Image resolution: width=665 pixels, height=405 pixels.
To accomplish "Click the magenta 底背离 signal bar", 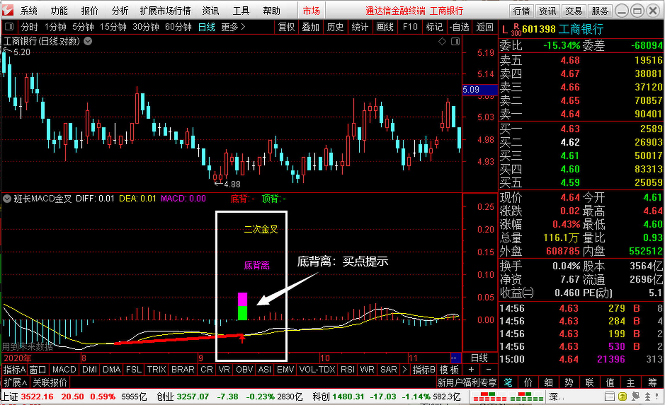I will tap(242, 299).
